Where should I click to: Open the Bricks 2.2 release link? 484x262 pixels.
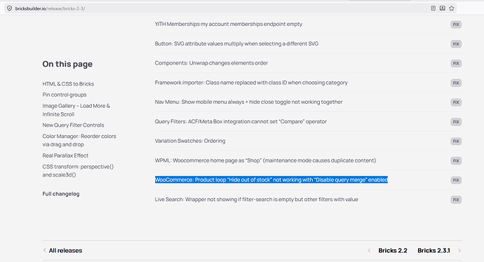pos(393,251)
